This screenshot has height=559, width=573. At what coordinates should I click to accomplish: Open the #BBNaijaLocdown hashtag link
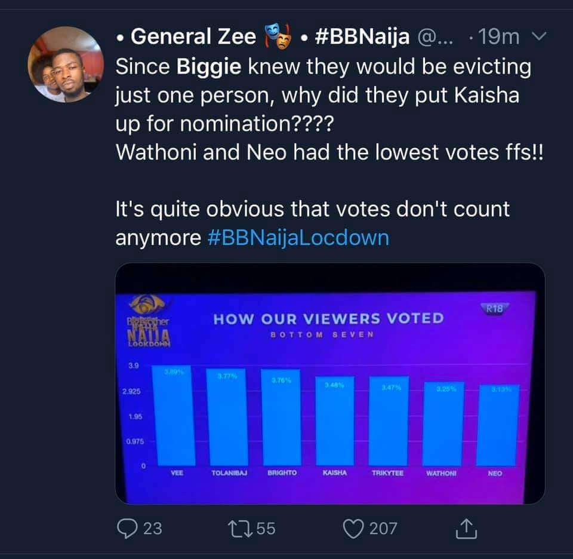coord(298,238)
